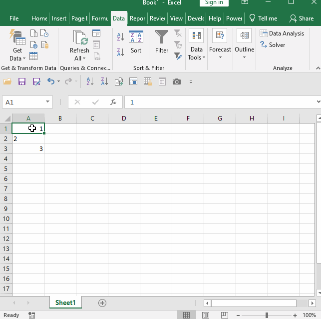Click From Text/CSV icon in Get & Transform
The width and height of the screenshot is (321, 319).
[x=34, y=33]
